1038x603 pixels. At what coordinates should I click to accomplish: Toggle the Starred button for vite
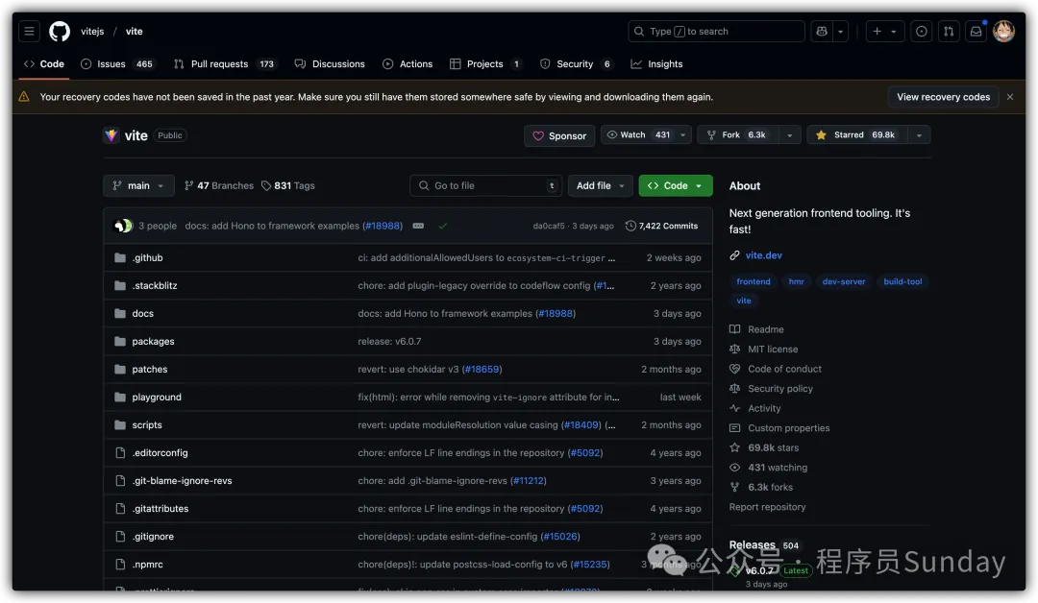coord(855,135)
